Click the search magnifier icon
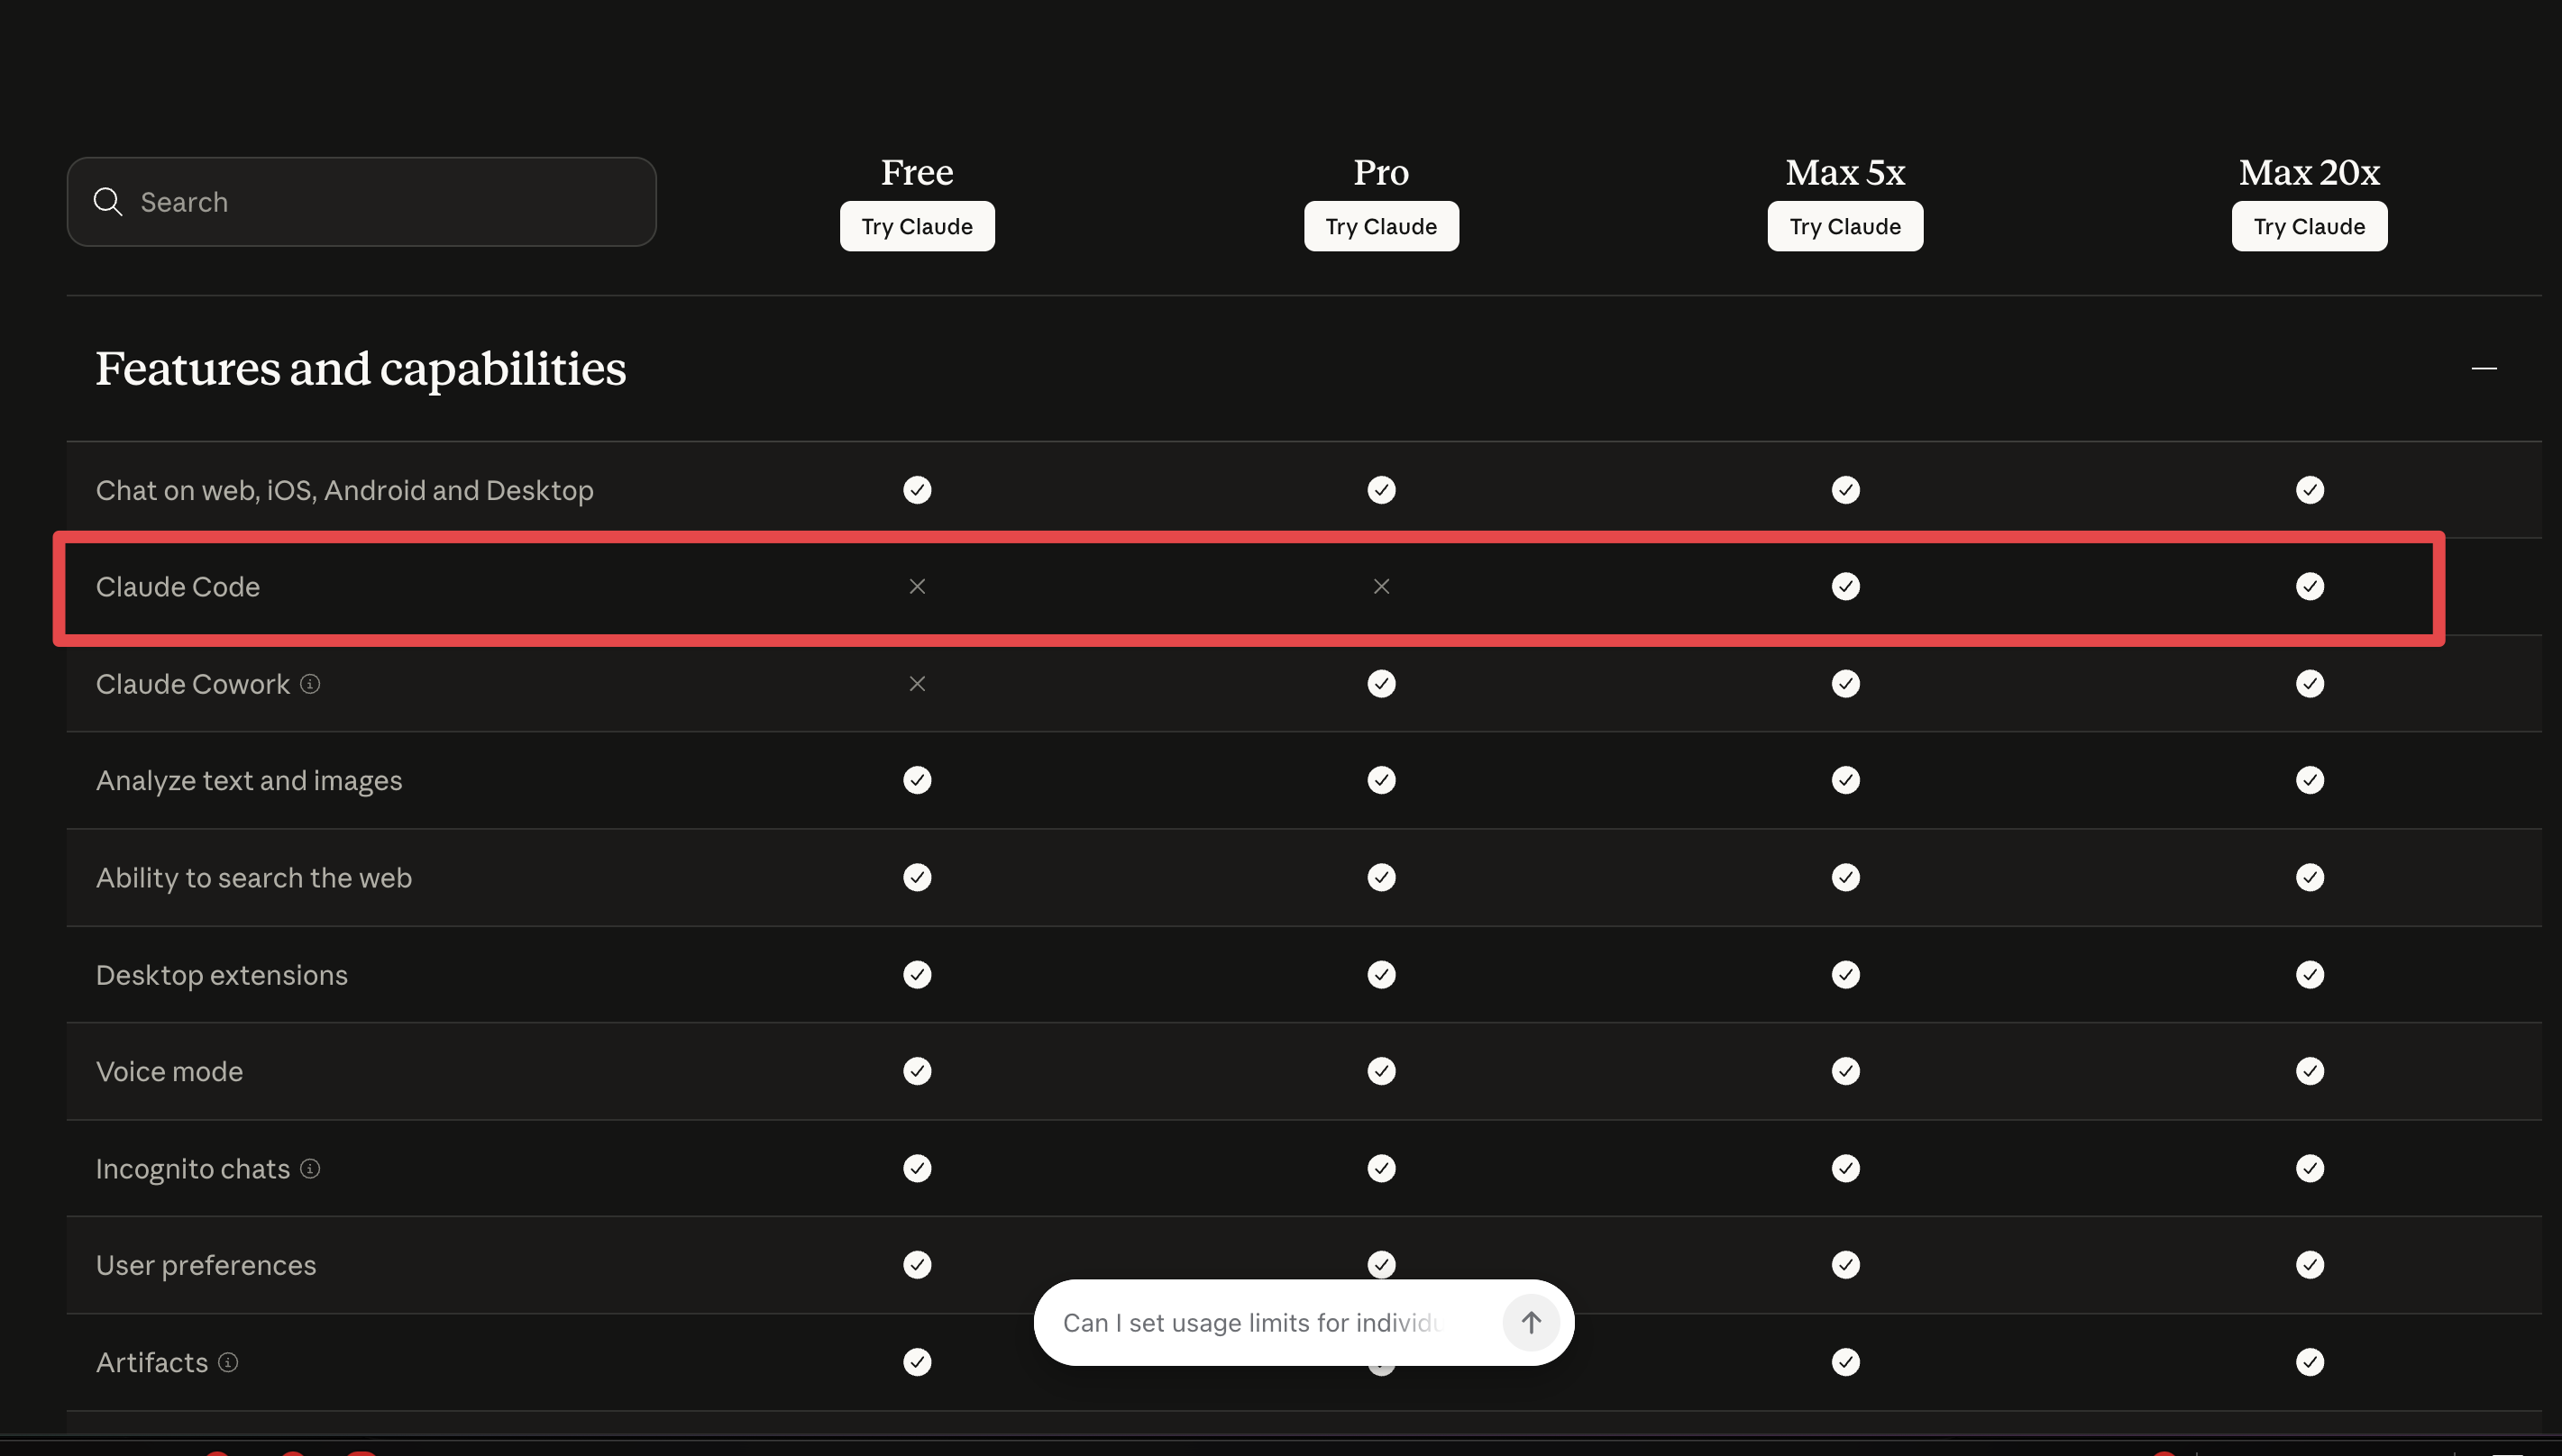The image size is (2562, 1456). [108, 202]
